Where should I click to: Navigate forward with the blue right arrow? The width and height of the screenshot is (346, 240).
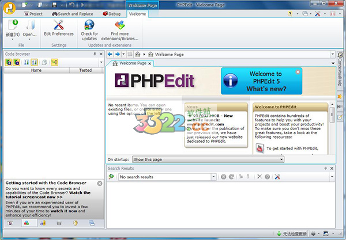[x=118, y=54]
